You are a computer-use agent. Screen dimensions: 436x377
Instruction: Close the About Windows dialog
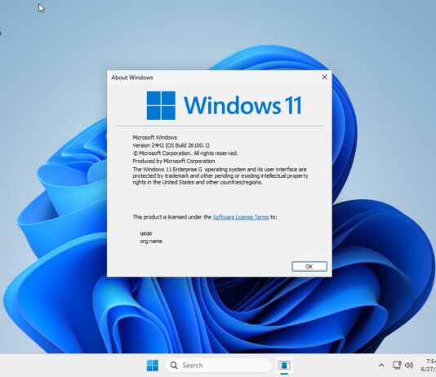coord(324,77)
